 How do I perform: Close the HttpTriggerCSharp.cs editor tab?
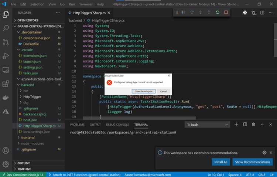[x=109, y=13]
